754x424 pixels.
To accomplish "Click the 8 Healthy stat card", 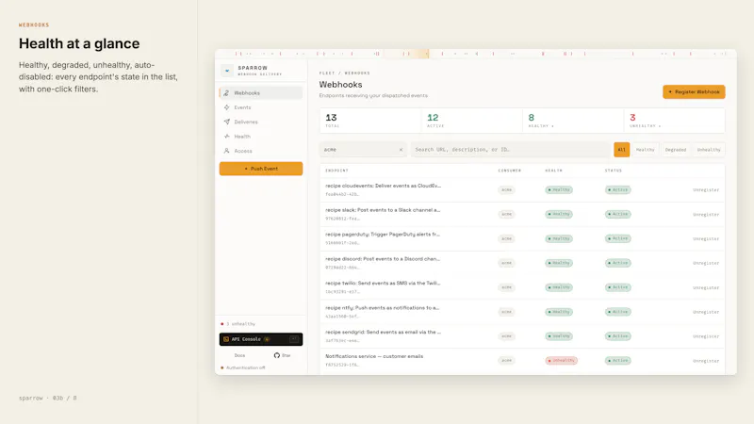I will [573, 121].
